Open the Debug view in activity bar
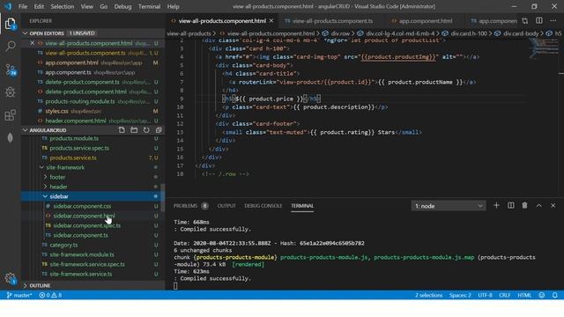Image resolution: width=564 pixels, height=317 pixels. pos(11,92)
